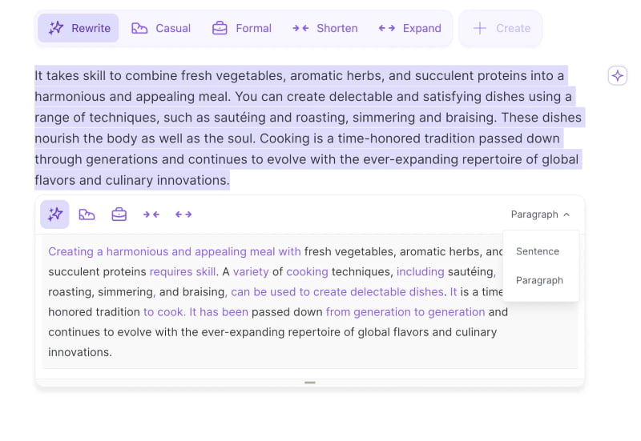Click the suggested word "including"
Image resolution: width=641 pixels, height=441 pixels.
pyautogui.click(x=420, y=271)
